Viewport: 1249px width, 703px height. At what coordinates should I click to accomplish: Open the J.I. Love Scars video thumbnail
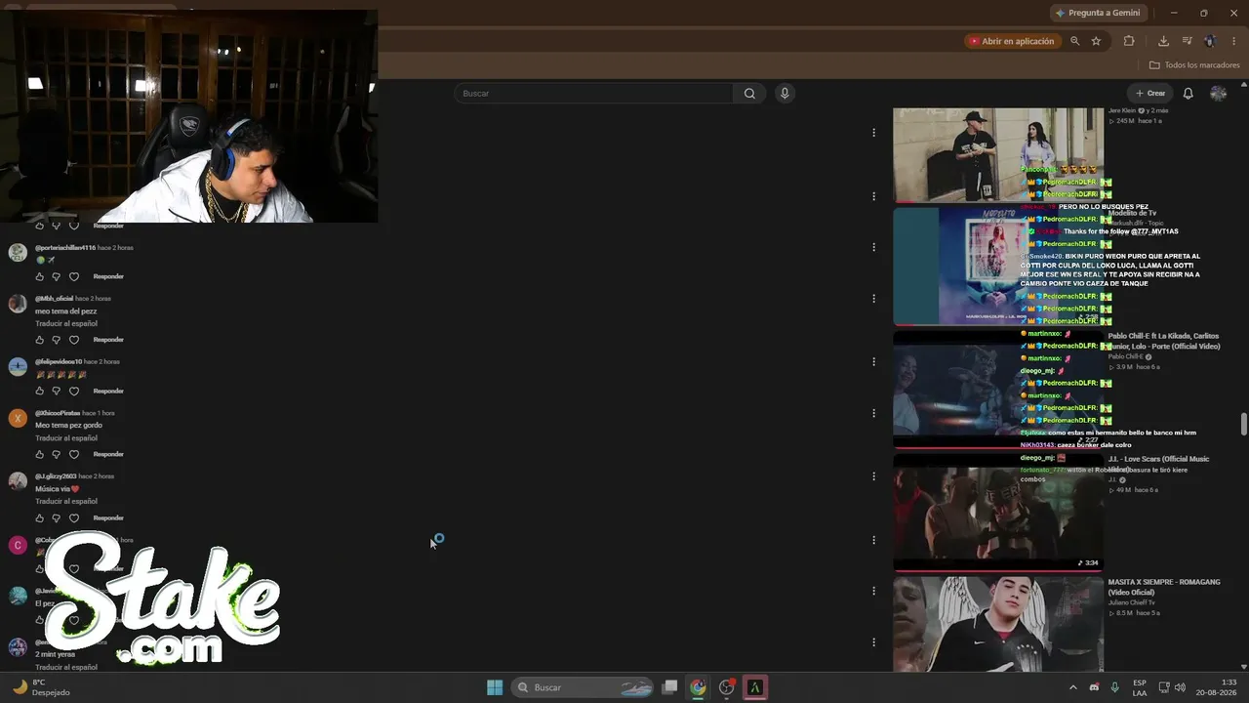click(998, 513)
